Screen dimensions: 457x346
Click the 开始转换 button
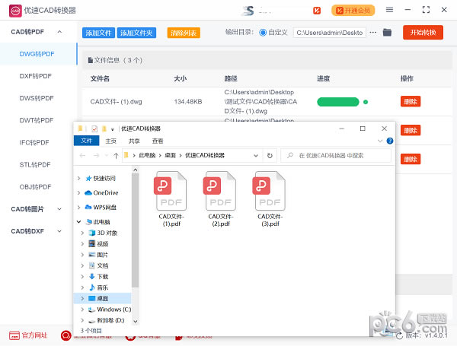423,32
